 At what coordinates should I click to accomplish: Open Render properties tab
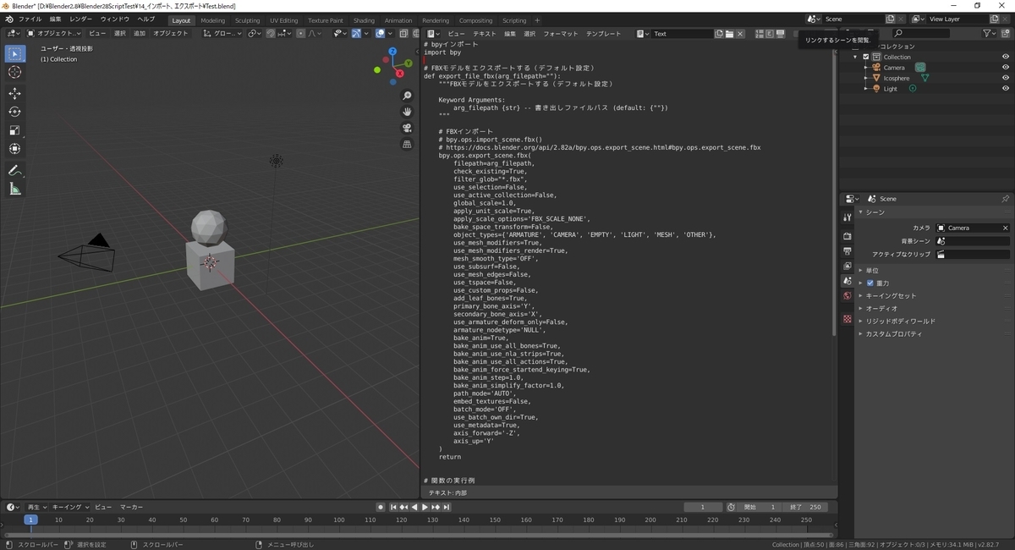(847, 238)
